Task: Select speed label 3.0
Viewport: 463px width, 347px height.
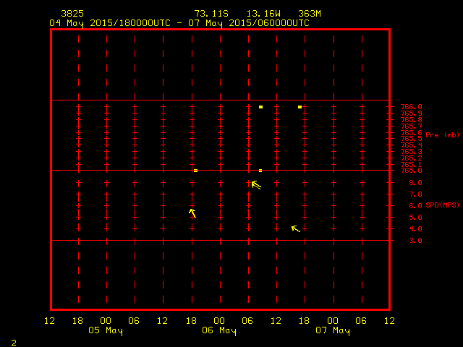Action: (415, 241)
